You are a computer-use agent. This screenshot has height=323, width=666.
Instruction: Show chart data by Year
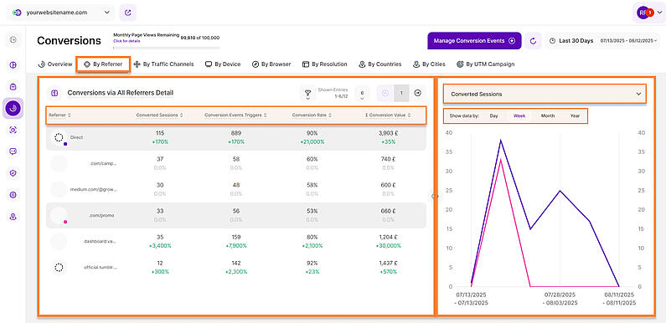pyautogui.click(x=575, y=115)
